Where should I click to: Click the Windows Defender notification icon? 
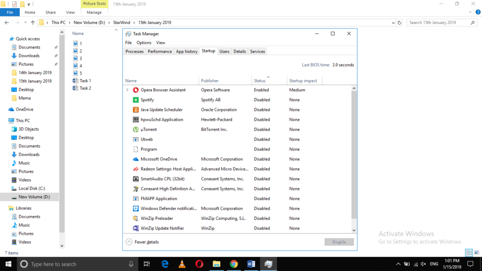click(136, 208)
